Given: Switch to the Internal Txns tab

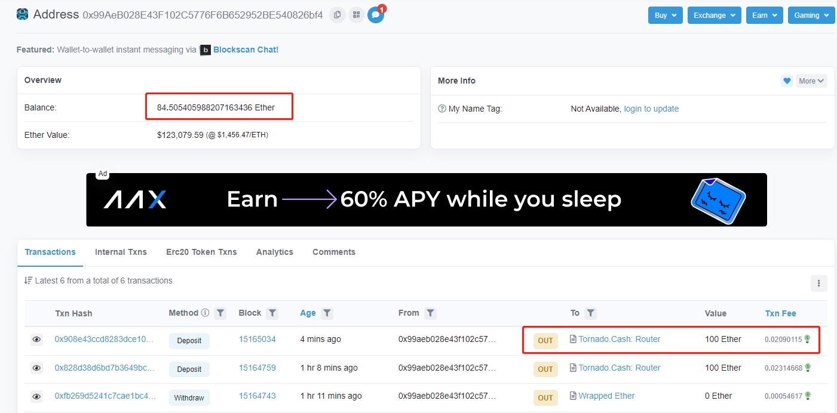Looking at the screenshot, I should pos(121,252).
